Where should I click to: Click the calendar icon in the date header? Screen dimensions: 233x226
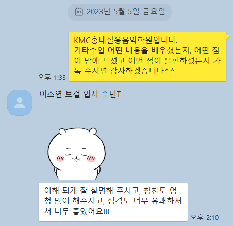coord(79,12)
